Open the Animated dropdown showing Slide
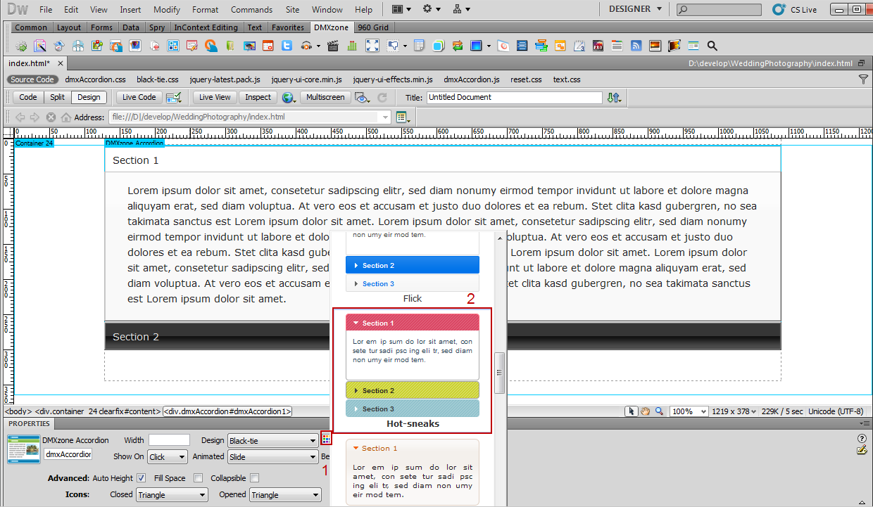Screen dimensions: 873x507 (x=273, y=456)
